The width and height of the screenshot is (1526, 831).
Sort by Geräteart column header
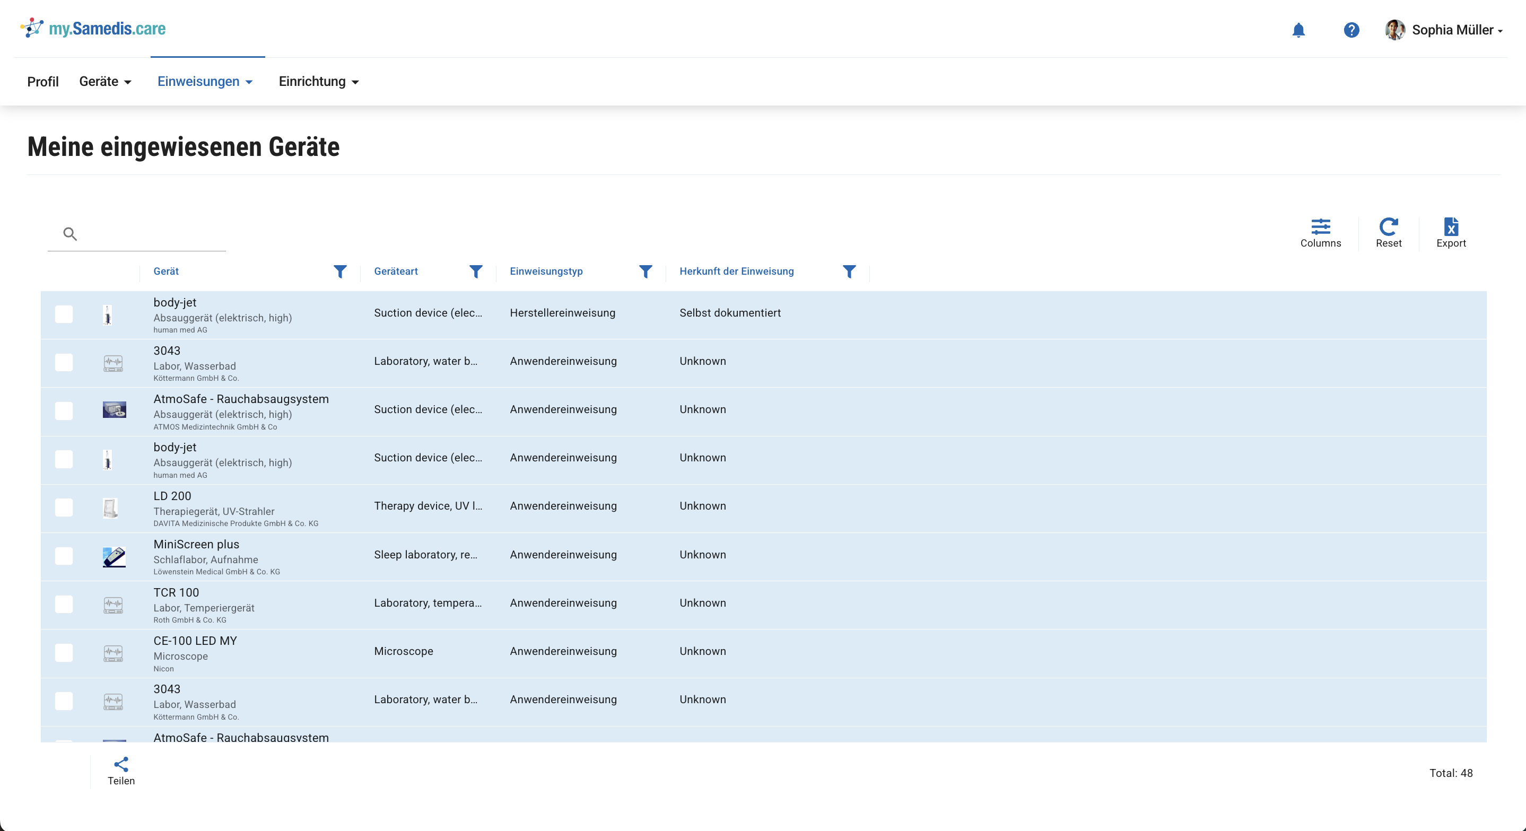pyautogui.click(x=396, y=272)
